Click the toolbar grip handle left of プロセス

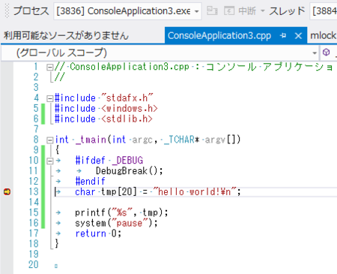(x=7, y=11)
